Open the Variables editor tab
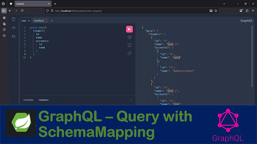The image size is (257, 144). [x=28, y=100]
